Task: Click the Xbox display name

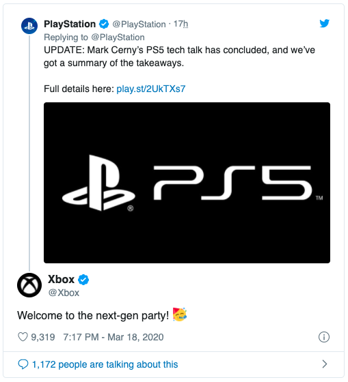Action: pyautogui.click(x=61, y=279)
